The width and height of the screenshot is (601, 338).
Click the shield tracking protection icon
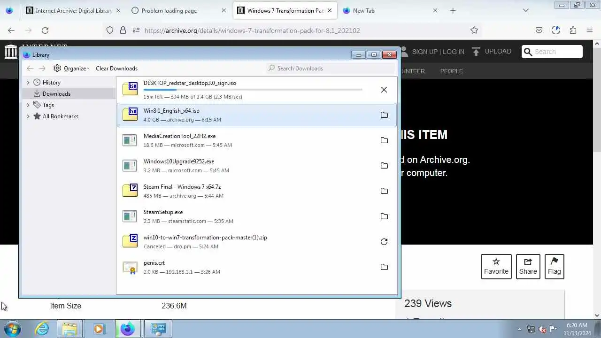pos(110,31)
